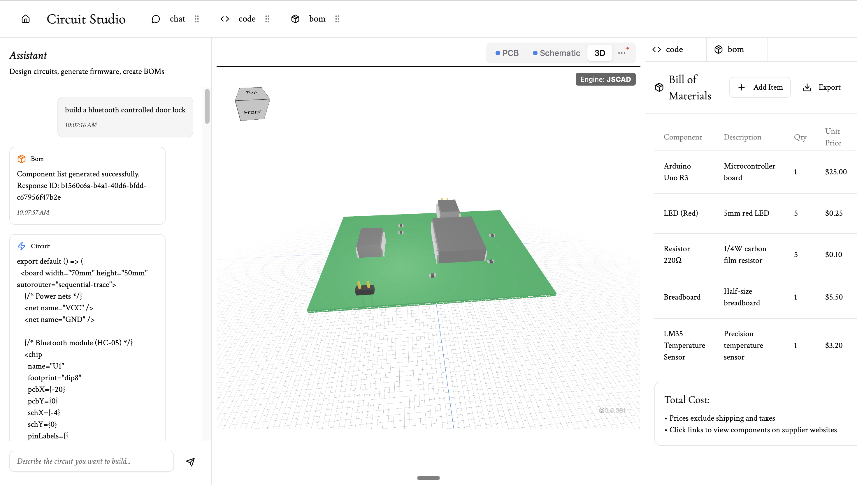Screen dimensions: 857x485
Task: Select the 3D view toggle
Action: (x=600, y=53)
